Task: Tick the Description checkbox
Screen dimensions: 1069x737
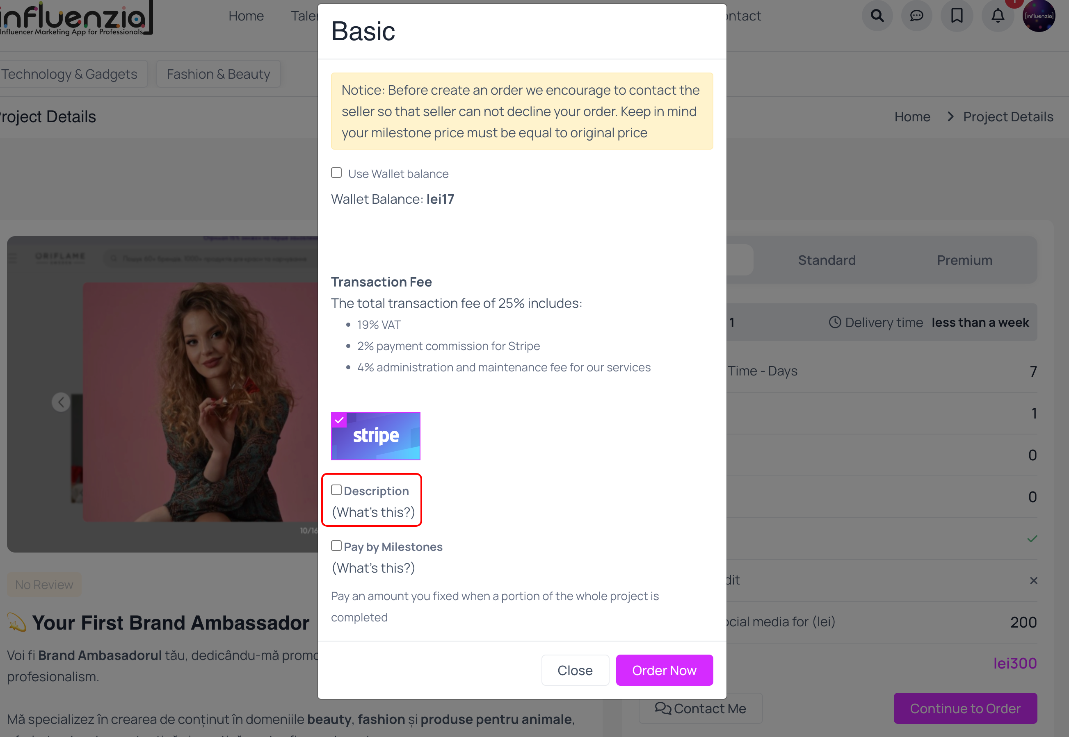Action: coord(336,490)
